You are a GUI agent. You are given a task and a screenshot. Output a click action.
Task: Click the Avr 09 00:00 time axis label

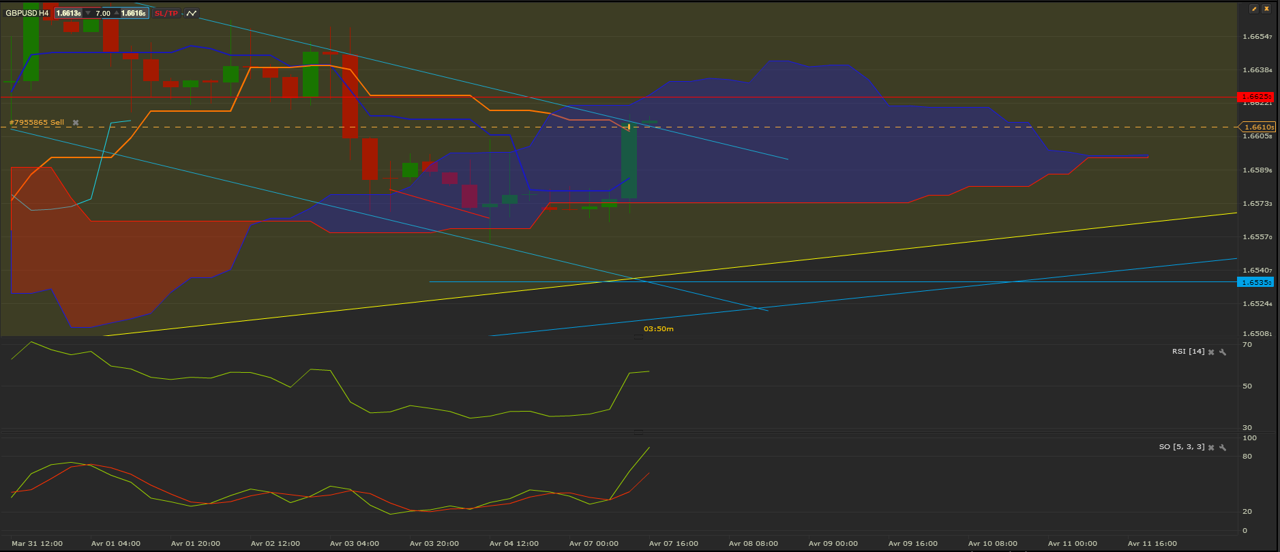[x=833, y=544]
